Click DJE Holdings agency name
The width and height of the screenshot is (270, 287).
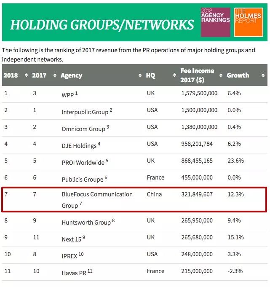coord(79,146)
